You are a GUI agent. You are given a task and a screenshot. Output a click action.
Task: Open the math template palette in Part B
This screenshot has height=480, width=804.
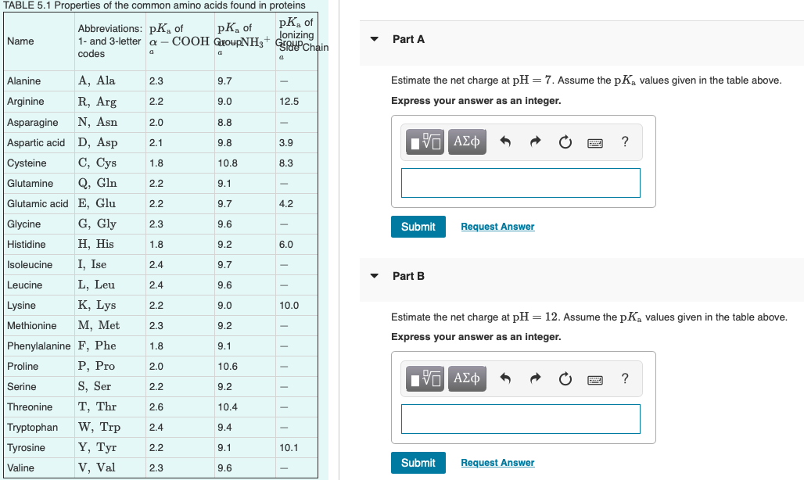coord(423,378)
